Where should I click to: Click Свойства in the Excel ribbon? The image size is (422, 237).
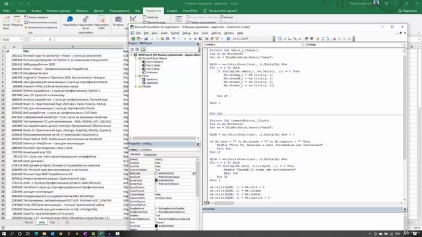point(150,17)
